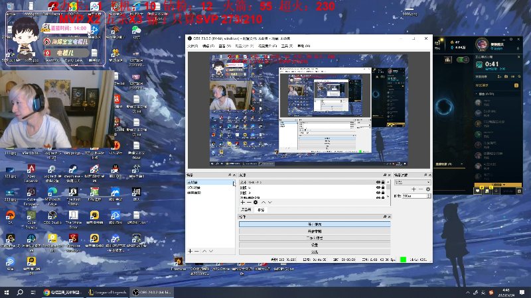Toggle the lock of the second source row
The image size is (531, 298).
[x=383, y=187]
